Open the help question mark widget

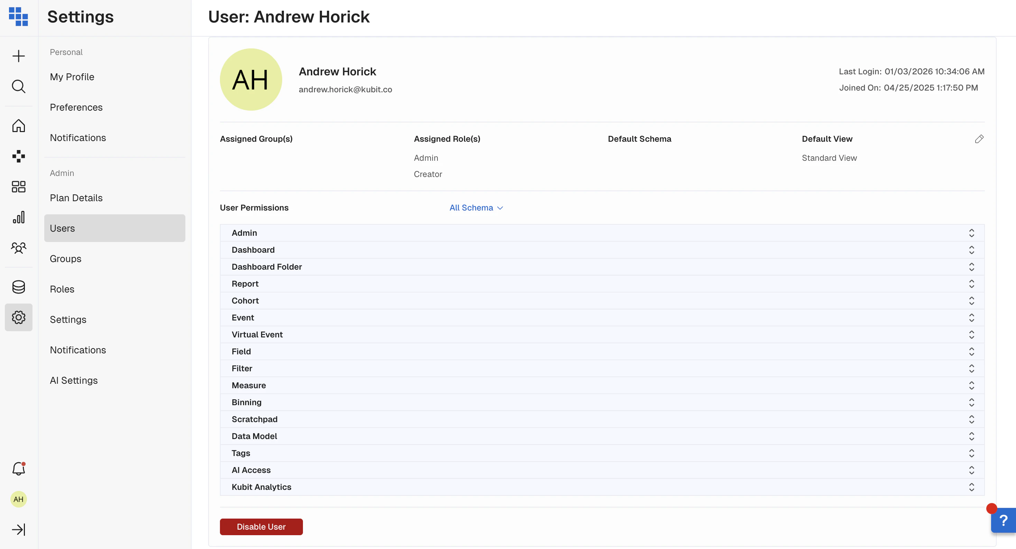(1004, 521)
